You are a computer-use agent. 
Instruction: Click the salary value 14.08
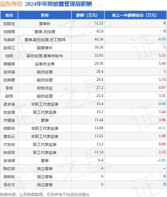(99, 128)
